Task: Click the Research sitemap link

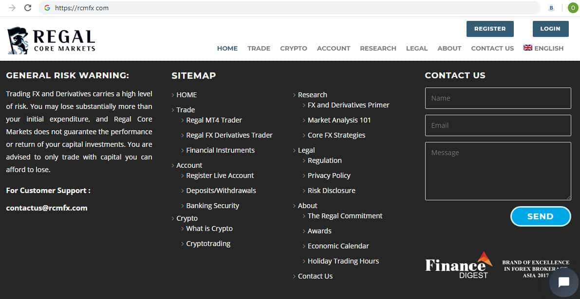Action: pyautogui.click(x=313, y=95)
